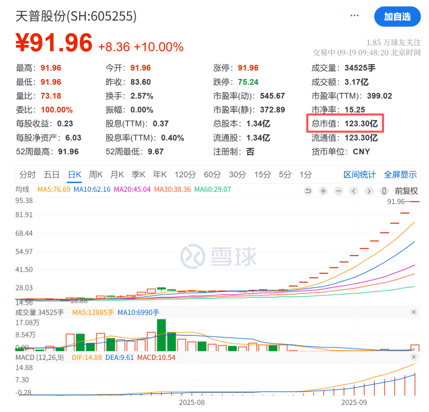Select the 月K tab
This screenshot has height=412, width=429.
(117, 174)
